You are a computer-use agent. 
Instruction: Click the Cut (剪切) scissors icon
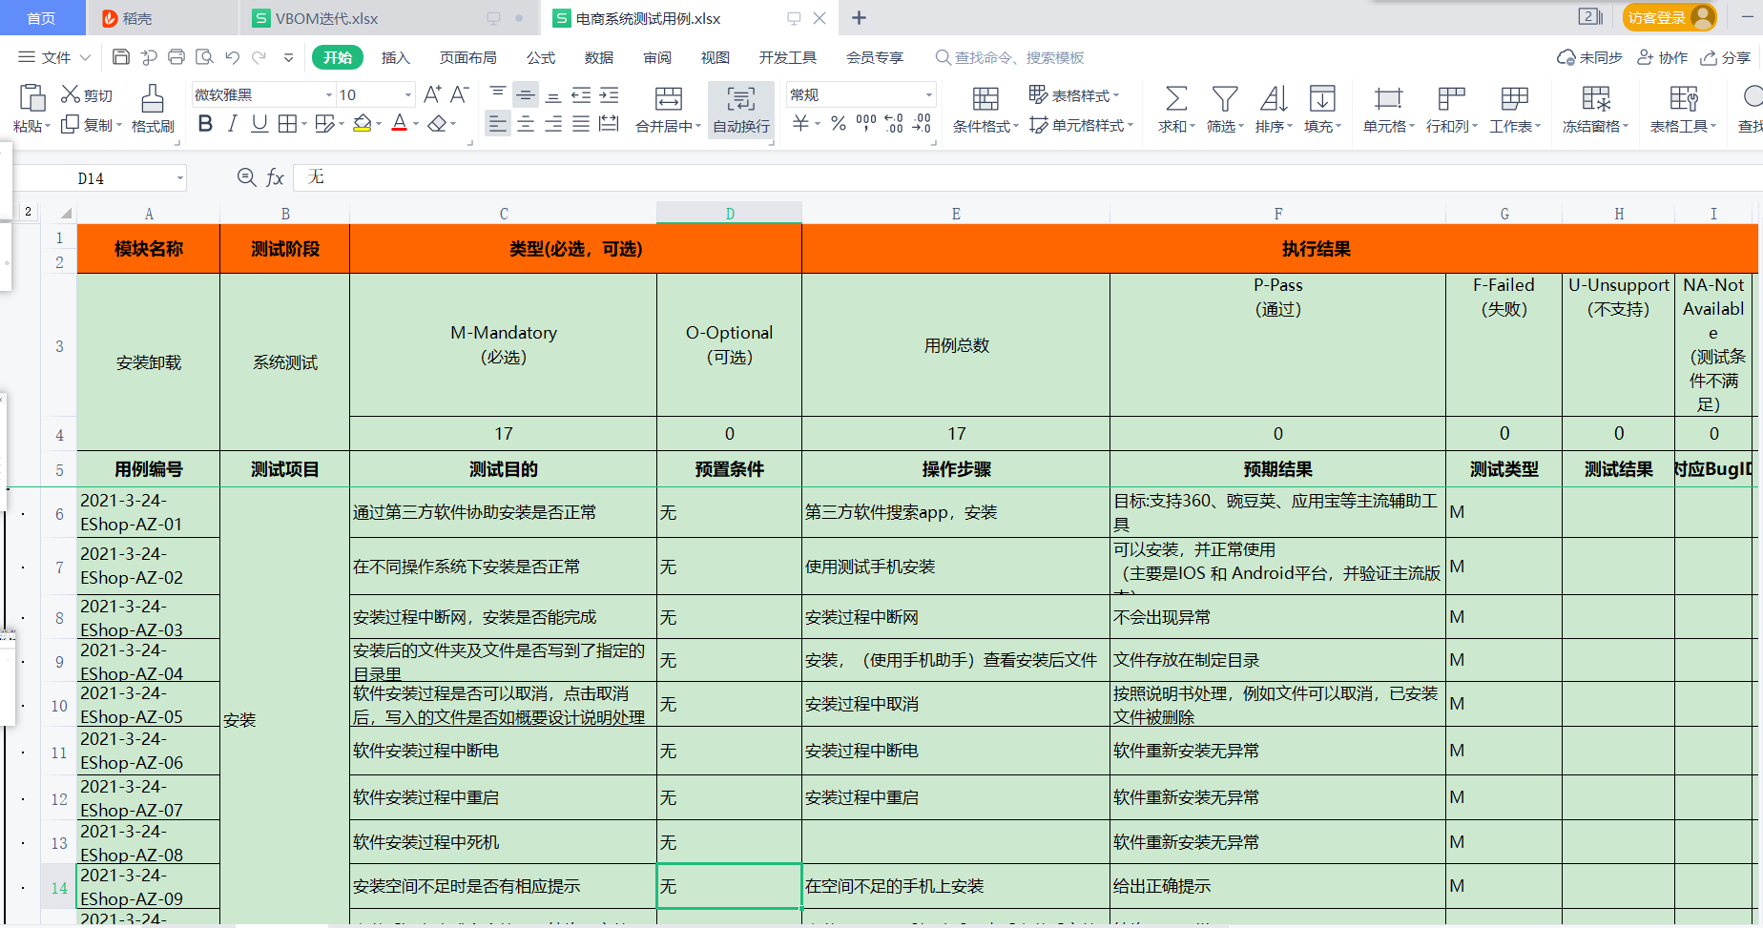pyautogui.click(x=71, y=94)
